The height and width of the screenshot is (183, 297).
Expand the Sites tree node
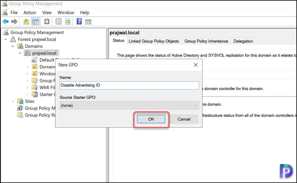click(x=13, y=101)
